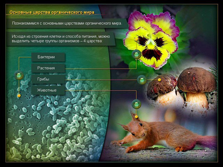This screenshot has width=223, height=167.
Task: Click the pansy flower picture
Action: 151,40
